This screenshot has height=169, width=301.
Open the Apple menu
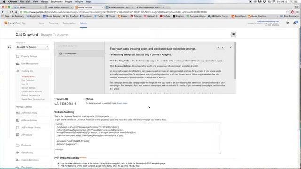pyautogui.click(x=4, y=2)
